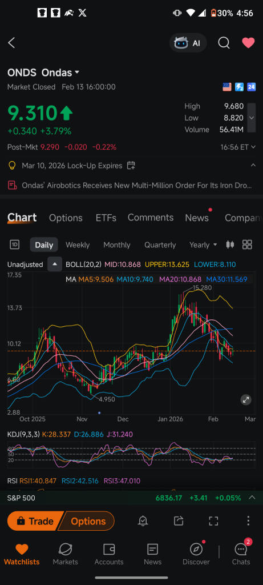Tap the Wi-Fi status icon
Screen dimensions: 263x585
[191, 13]
